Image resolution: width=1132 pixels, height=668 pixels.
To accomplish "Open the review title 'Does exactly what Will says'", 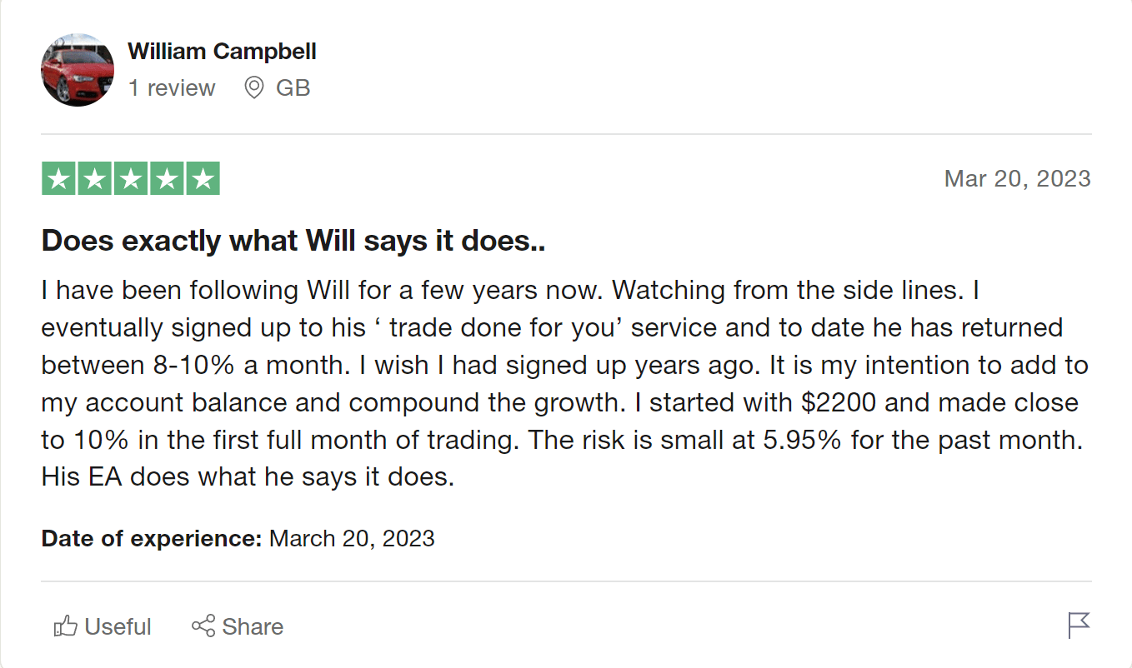I will [x=293, y=241].
